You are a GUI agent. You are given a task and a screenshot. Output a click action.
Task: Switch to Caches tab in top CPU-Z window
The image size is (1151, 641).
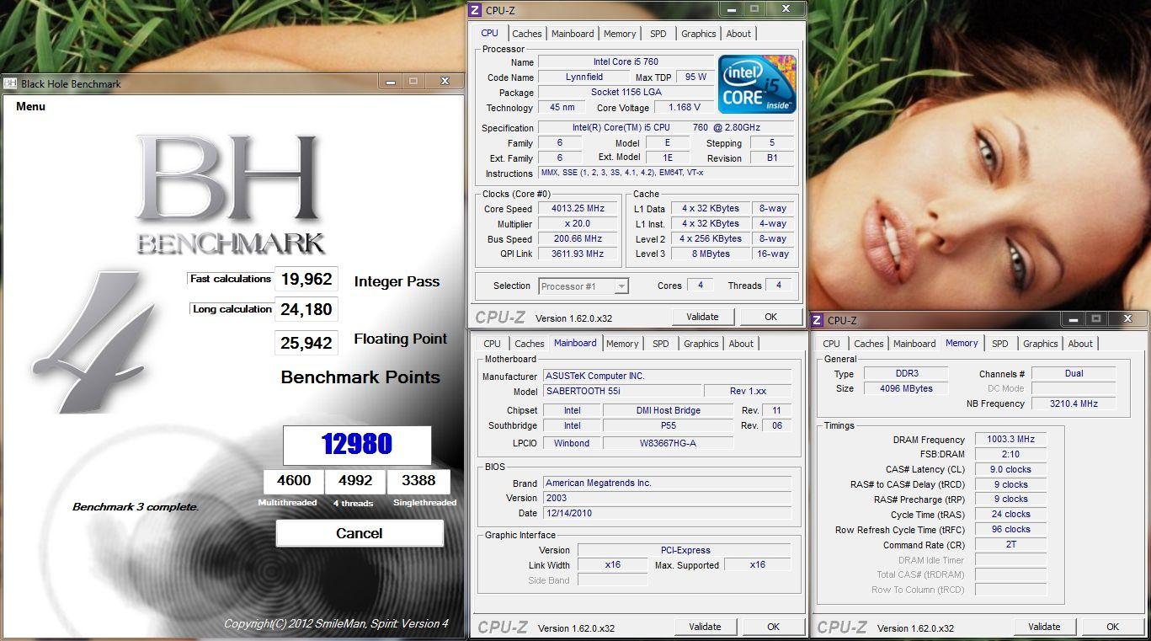(x=527, y=34)
